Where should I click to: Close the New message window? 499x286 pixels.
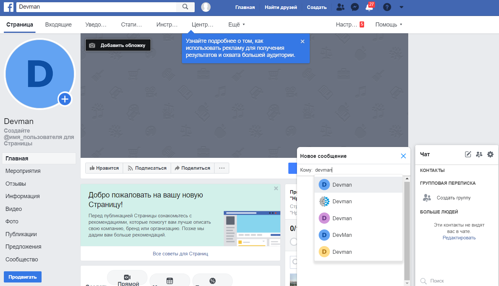click(403, 156)
